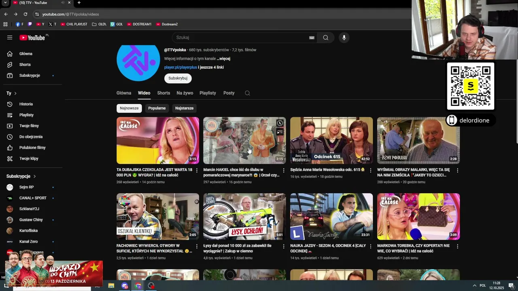
Task: Open options menu for WYŚMIAŁ OBRAZY MALARKI video
Action: click(457, 171)
